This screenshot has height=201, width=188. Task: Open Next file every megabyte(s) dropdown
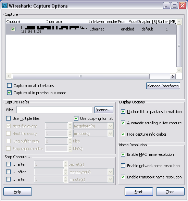click(93, 126)
